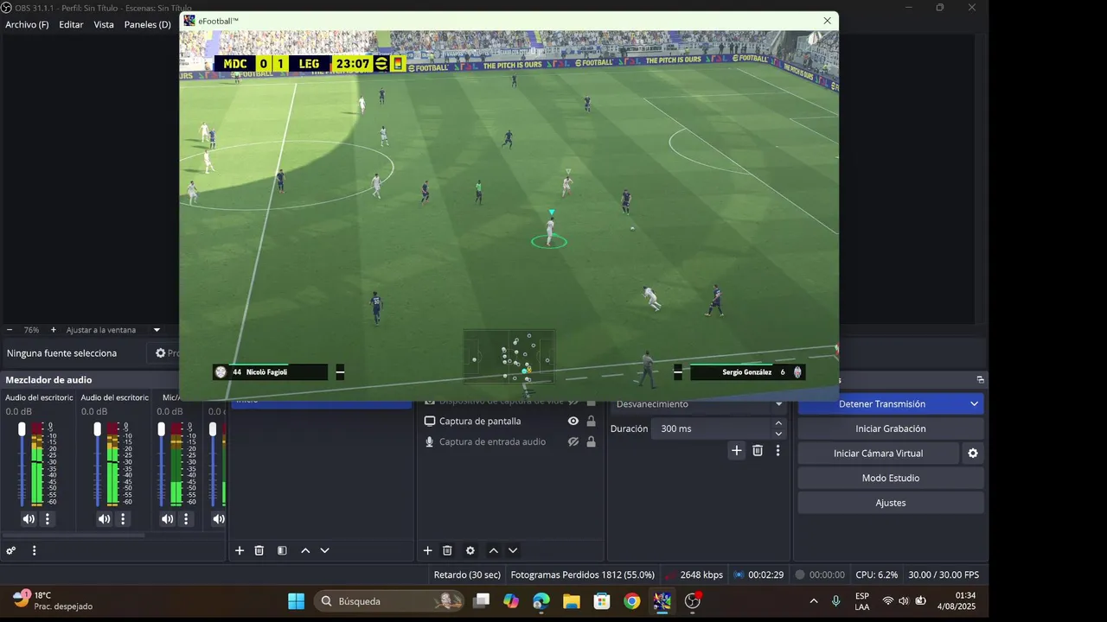The width and height of the screenshot is (1107, 622).
Task: Open weather widget 18°C Prac. despejado
Action: (x=52, y=601)
